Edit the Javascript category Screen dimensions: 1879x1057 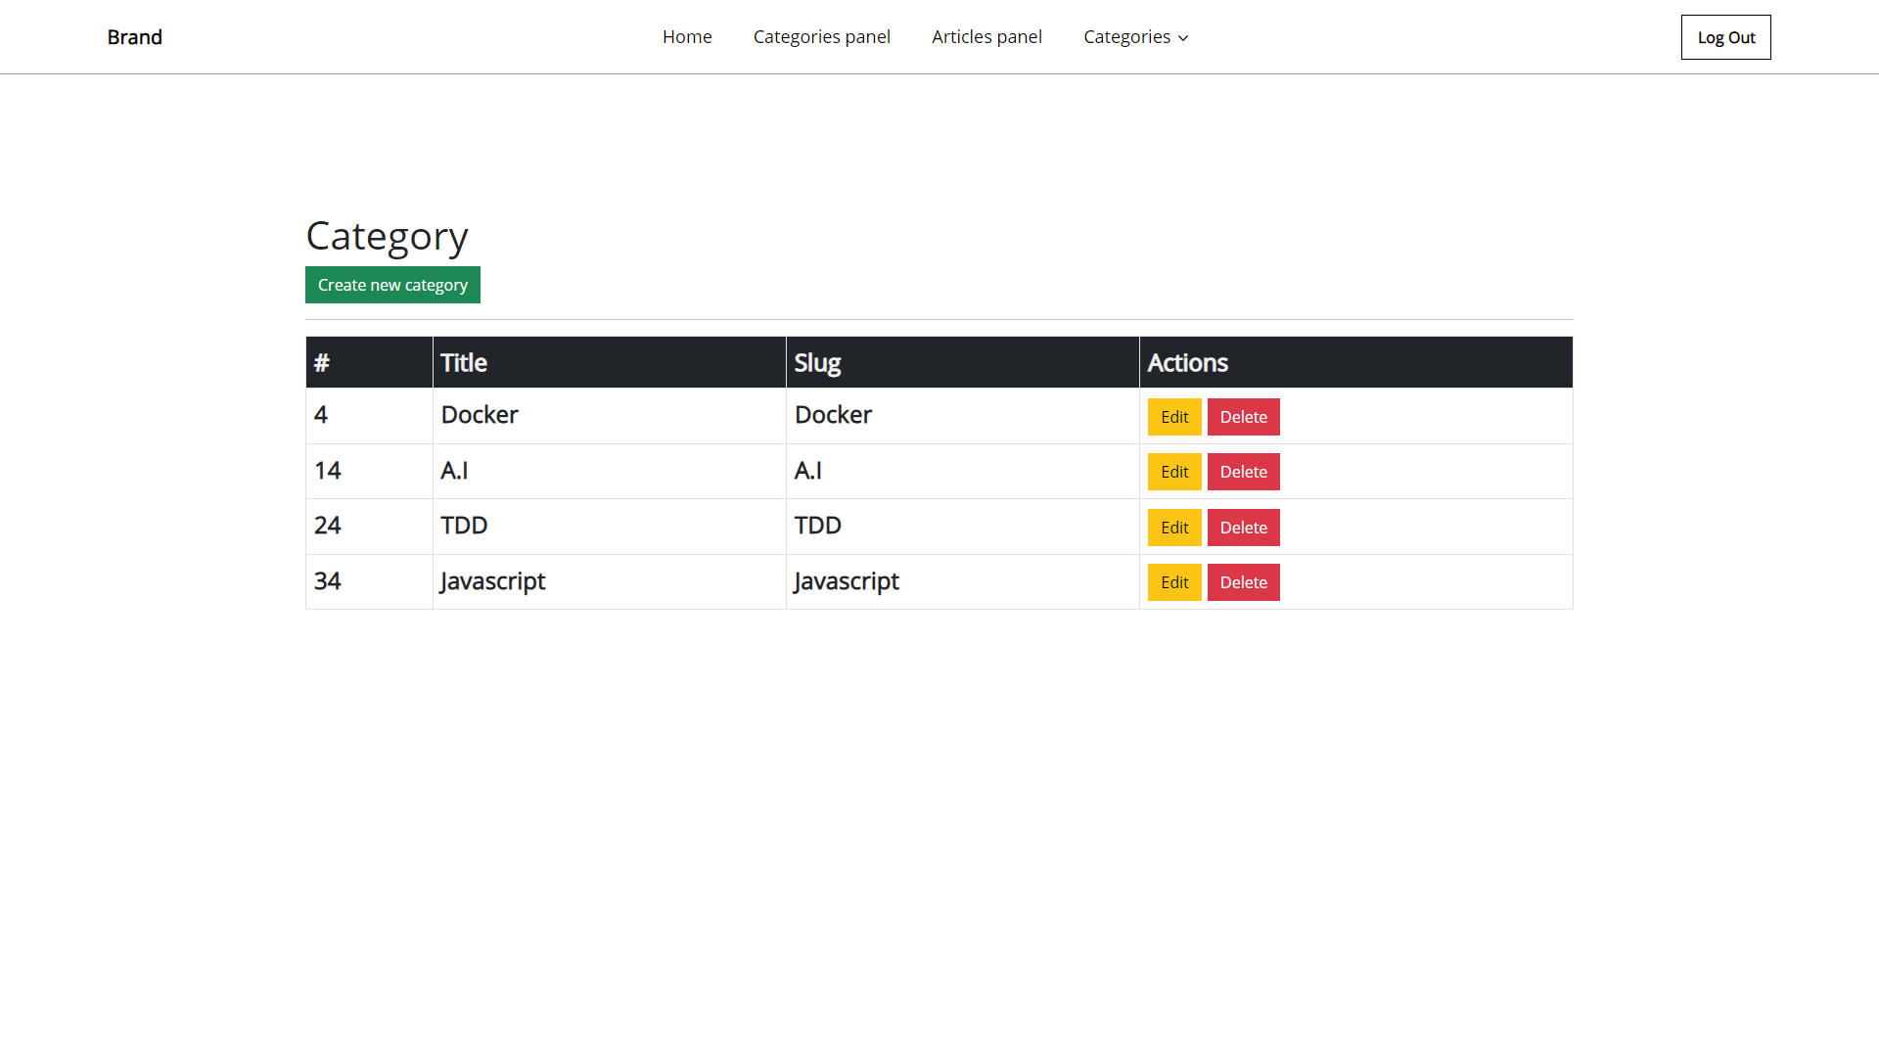pyautogui.click(x=1174, y=581)
